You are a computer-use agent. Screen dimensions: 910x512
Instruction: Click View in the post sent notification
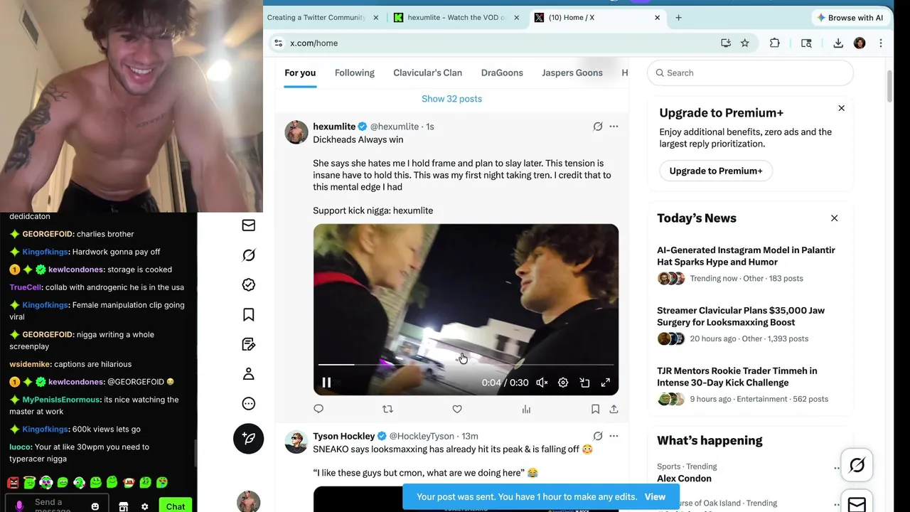click(655, 496)
